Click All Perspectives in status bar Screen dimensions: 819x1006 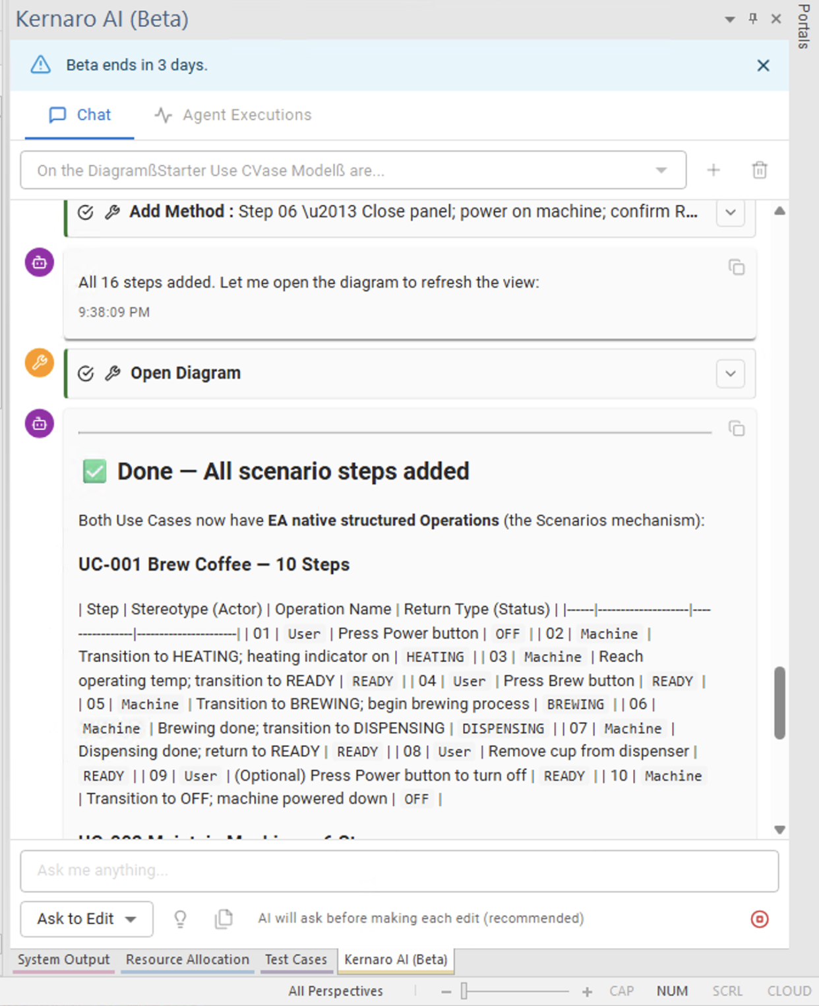336,991
